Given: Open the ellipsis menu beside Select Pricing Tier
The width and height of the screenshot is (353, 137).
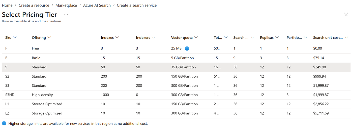Looking at the screenshot, I should click(x=66, y=15).
